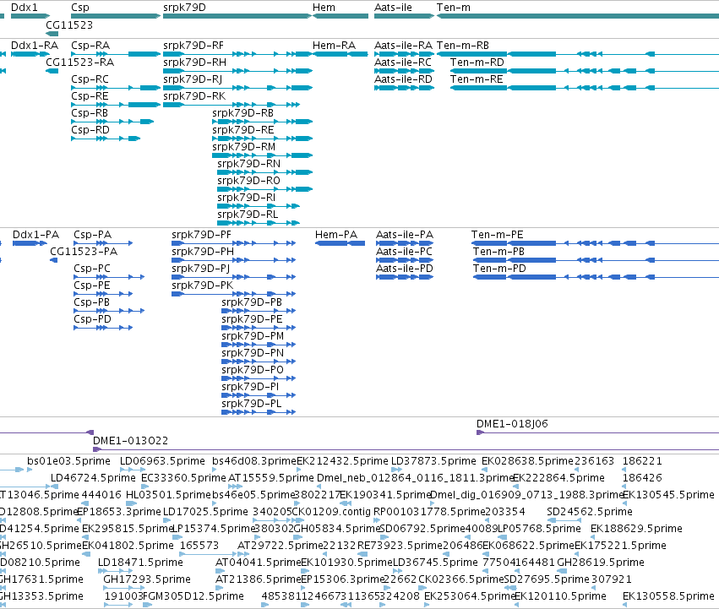This screenshot has width=719, height=609.
Task: Click transcript Csp-RB
Action: point(90,113)
